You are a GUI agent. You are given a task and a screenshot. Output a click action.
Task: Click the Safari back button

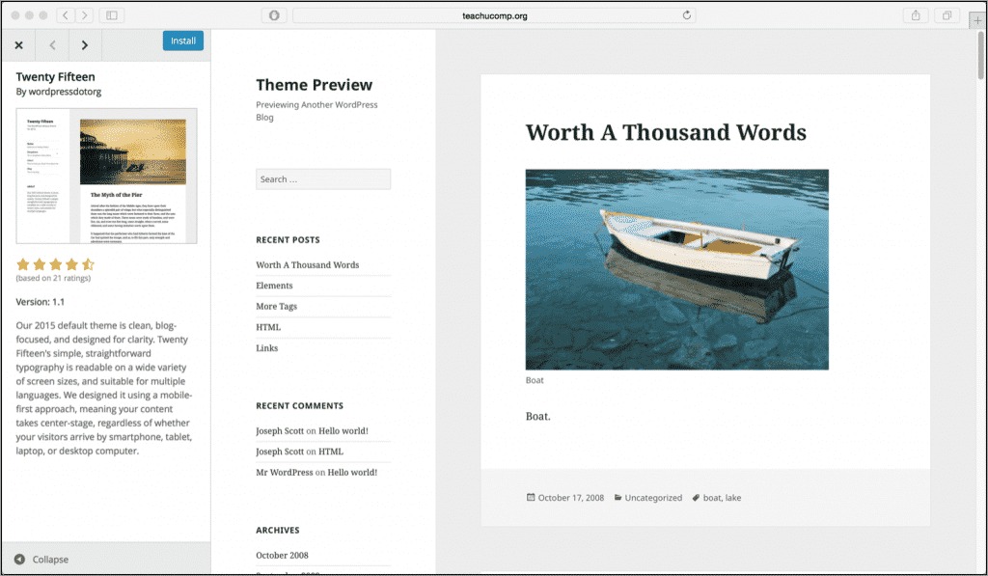[65, 15]
